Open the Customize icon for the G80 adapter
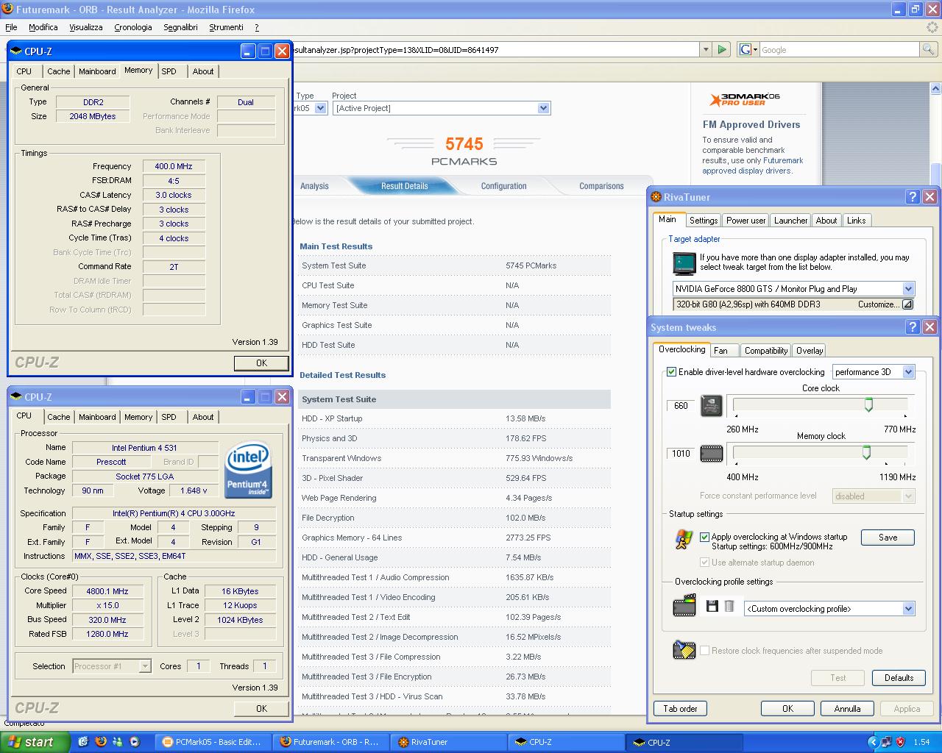This screenshot has height=753, width=942. (x=907, y=304)
